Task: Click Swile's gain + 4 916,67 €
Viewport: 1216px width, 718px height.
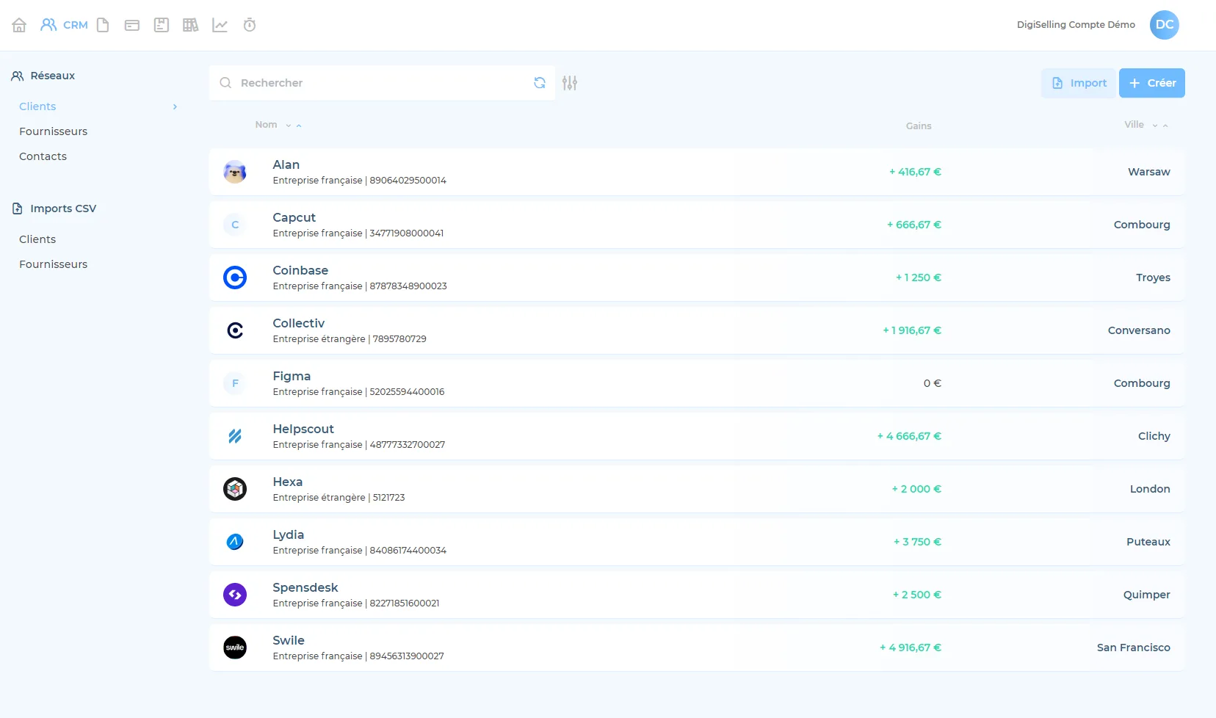Action: click(911, 648)
